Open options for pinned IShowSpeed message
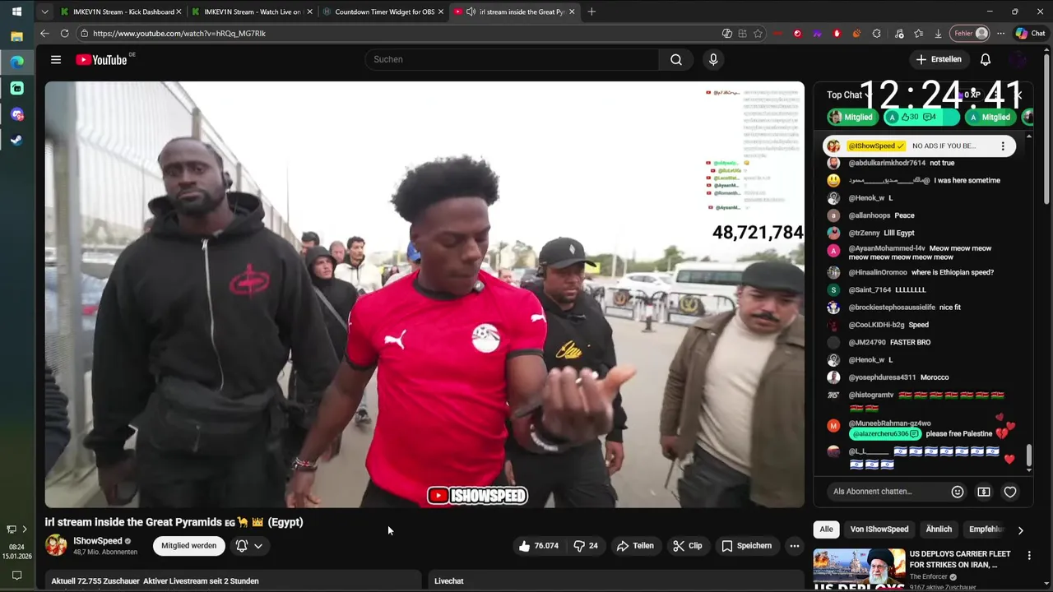The height and width of the screenshot is (592, 1053). [x=1003, y=146]
